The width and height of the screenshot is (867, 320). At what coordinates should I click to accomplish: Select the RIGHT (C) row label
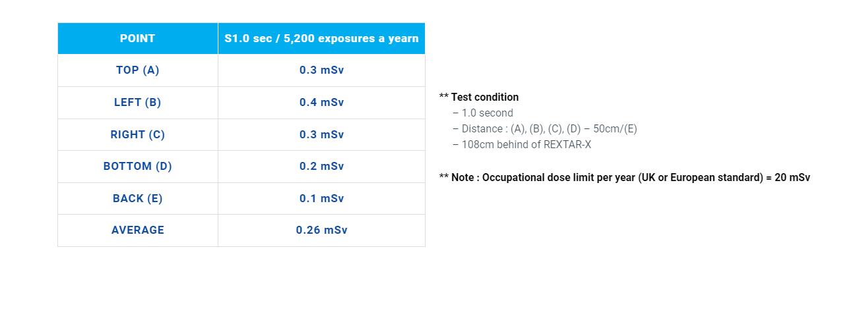[x=137, y=134]
